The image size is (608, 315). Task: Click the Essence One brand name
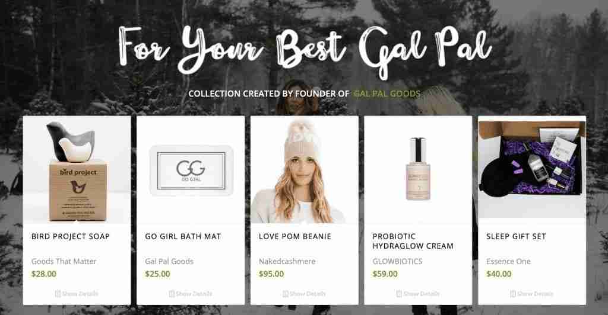click(508, 261)
